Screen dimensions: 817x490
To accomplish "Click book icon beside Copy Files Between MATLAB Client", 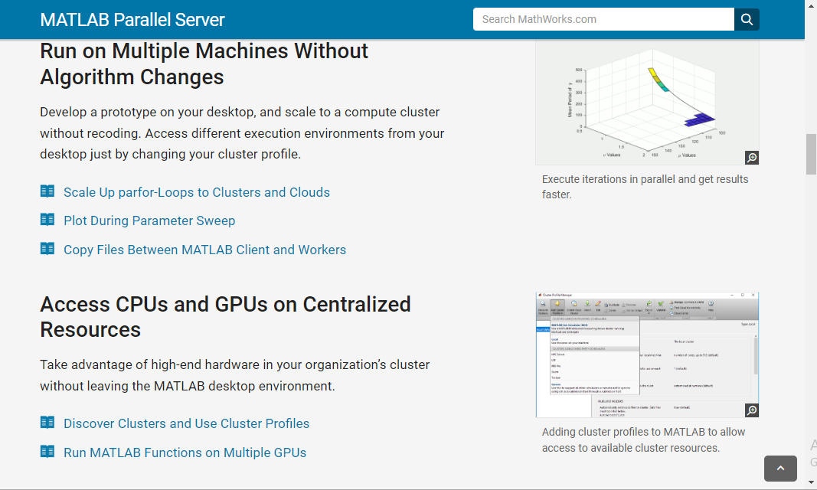I will tap(47, 248).
